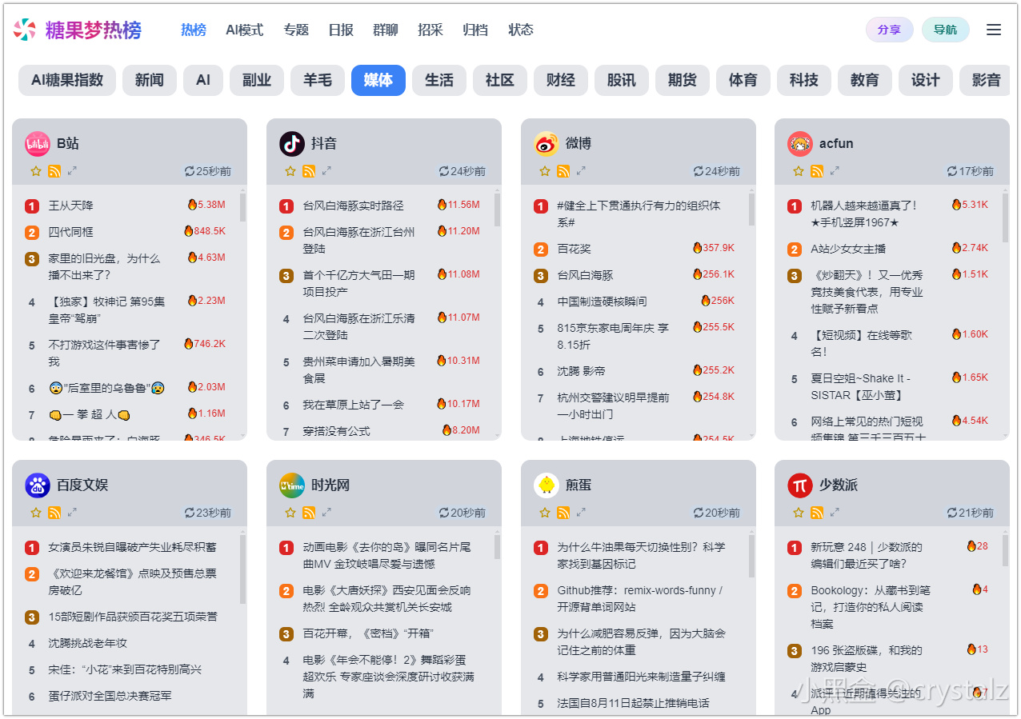Favorite the B站 card with star icon
1021x719 pixels.
coord(36,171)
